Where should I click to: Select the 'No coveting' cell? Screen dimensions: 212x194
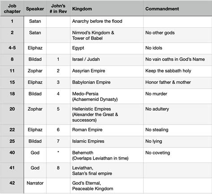(178, 155)
